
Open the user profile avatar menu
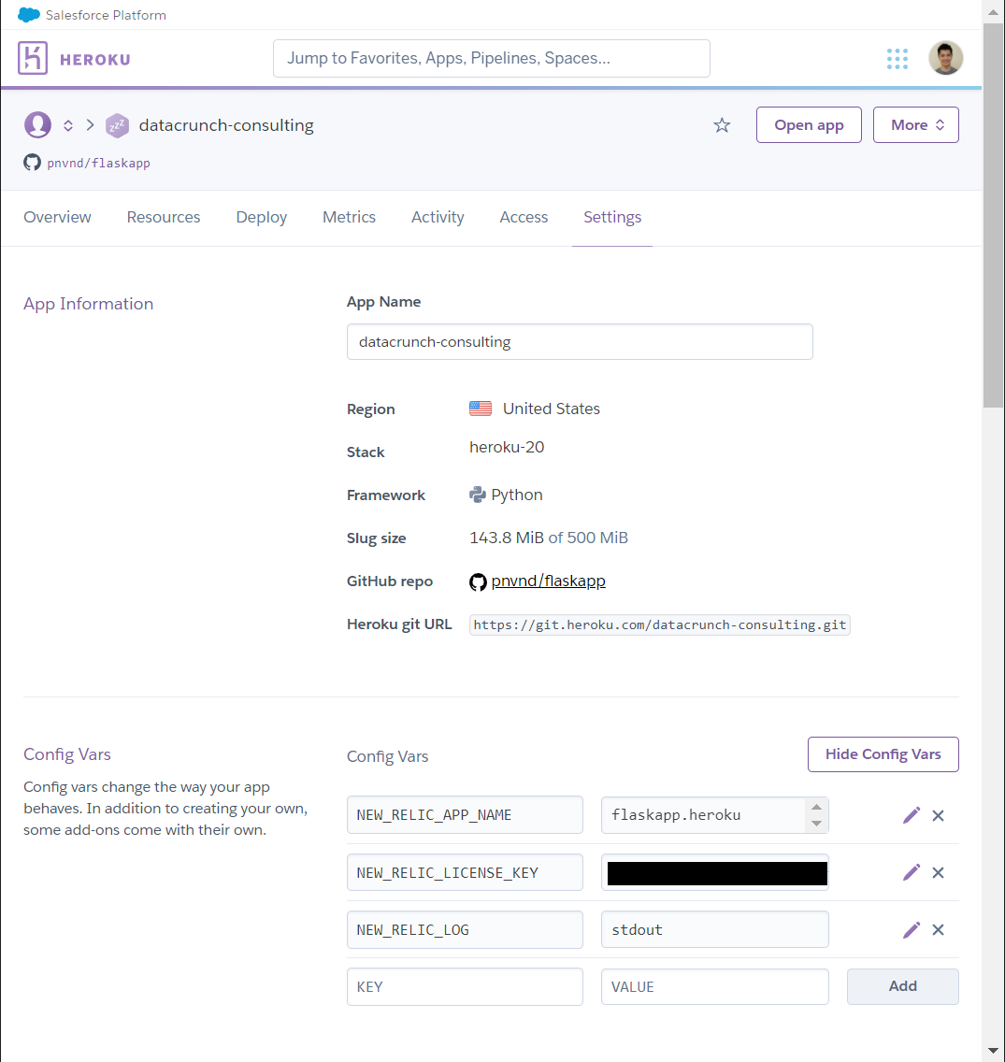point(945,58)
